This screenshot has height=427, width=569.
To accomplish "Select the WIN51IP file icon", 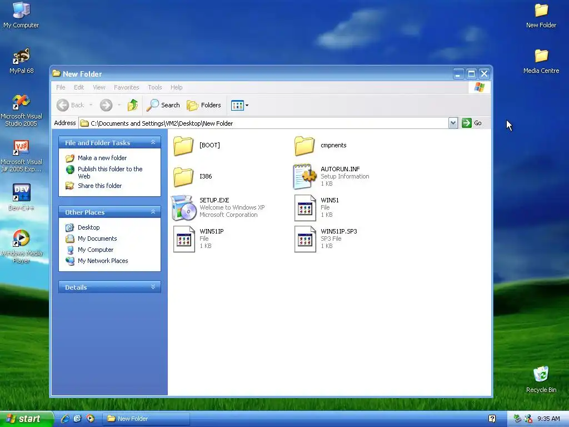I will 184,239.
